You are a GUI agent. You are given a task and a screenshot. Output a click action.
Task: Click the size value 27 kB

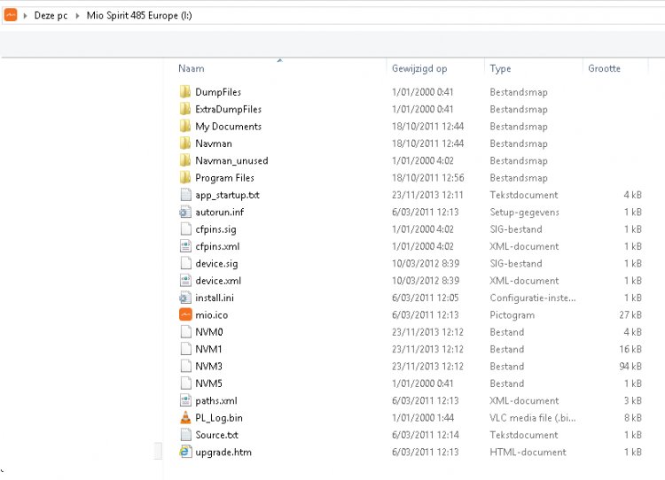coord(630,314)
